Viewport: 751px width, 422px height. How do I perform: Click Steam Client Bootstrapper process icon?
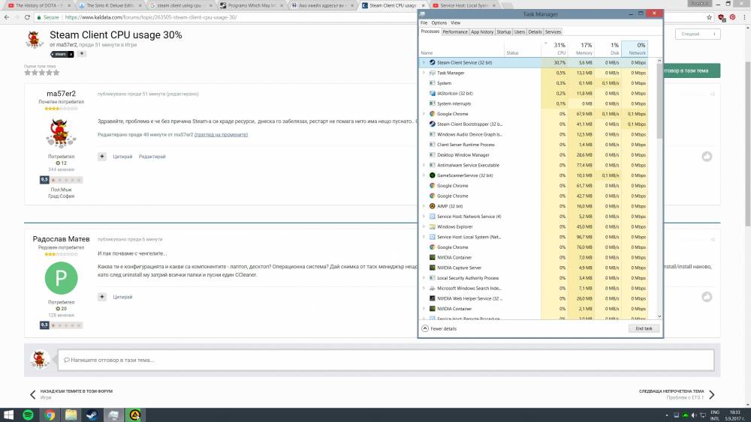click(x=432, y=124)
